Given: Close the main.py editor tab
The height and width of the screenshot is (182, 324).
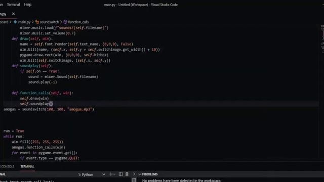Looking at the screenshot, I should [14, 14].
